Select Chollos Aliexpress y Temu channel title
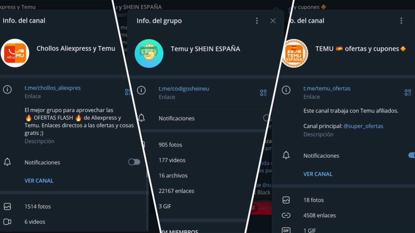The width and height of the screenshot is (415, 233). (x=76, y=48)
